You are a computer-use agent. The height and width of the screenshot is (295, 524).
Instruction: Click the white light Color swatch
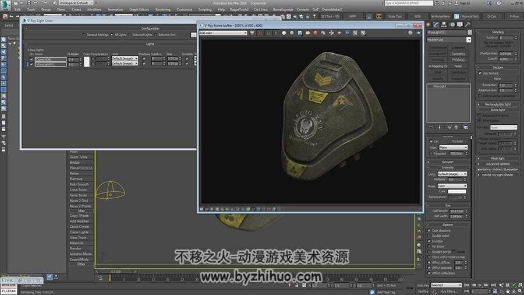457,191
